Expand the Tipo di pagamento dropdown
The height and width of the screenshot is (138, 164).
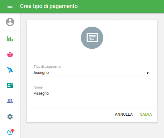point(92,73)
